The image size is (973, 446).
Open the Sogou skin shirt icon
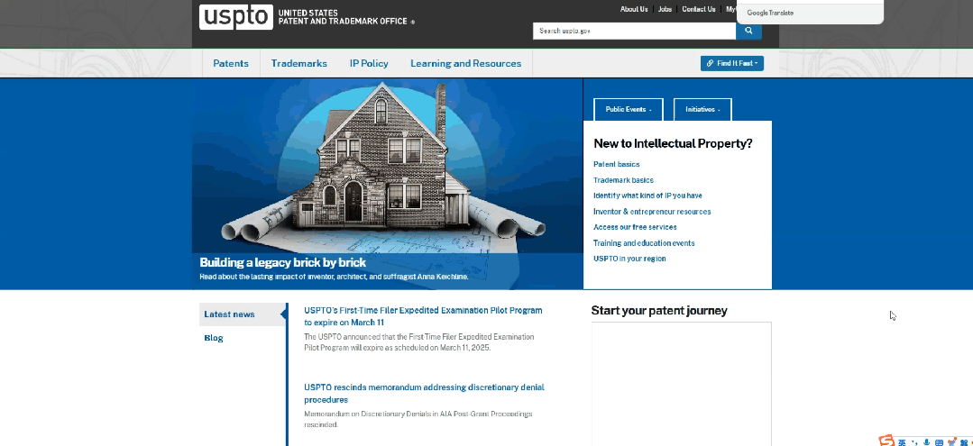(952, 442)
